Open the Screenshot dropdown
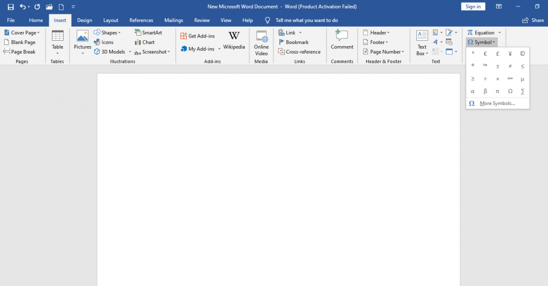 click(153, 52)
